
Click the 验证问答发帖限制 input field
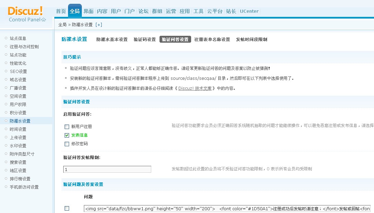(107, 169)
